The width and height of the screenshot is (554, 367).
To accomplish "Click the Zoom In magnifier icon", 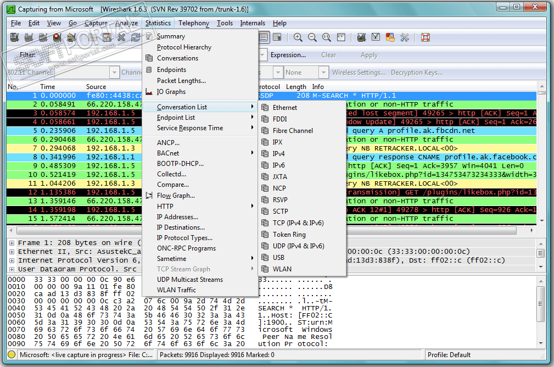I will (298, 37).
